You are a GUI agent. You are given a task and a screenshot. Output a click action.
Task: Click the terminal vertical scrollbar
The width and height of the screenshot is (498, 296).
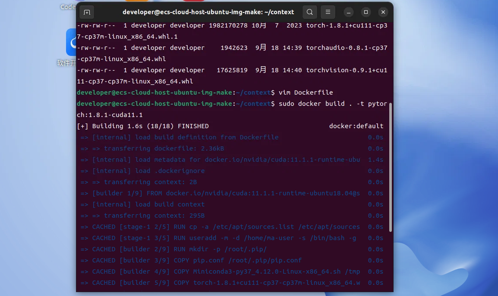(x=391, y=167)
